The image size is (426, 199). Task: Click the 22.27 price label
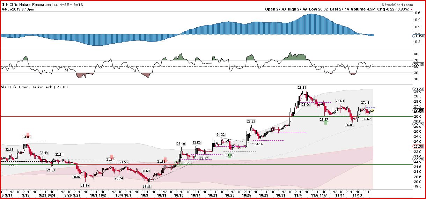click(187, 163)
